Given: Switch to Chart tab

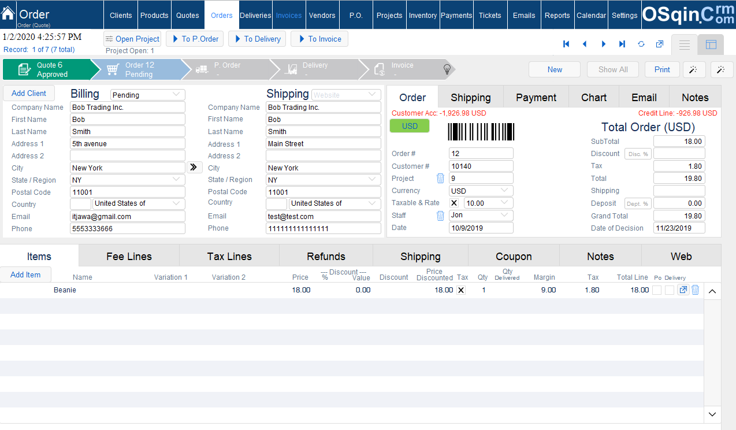Looking at the screenshot, I should [594, 97].
